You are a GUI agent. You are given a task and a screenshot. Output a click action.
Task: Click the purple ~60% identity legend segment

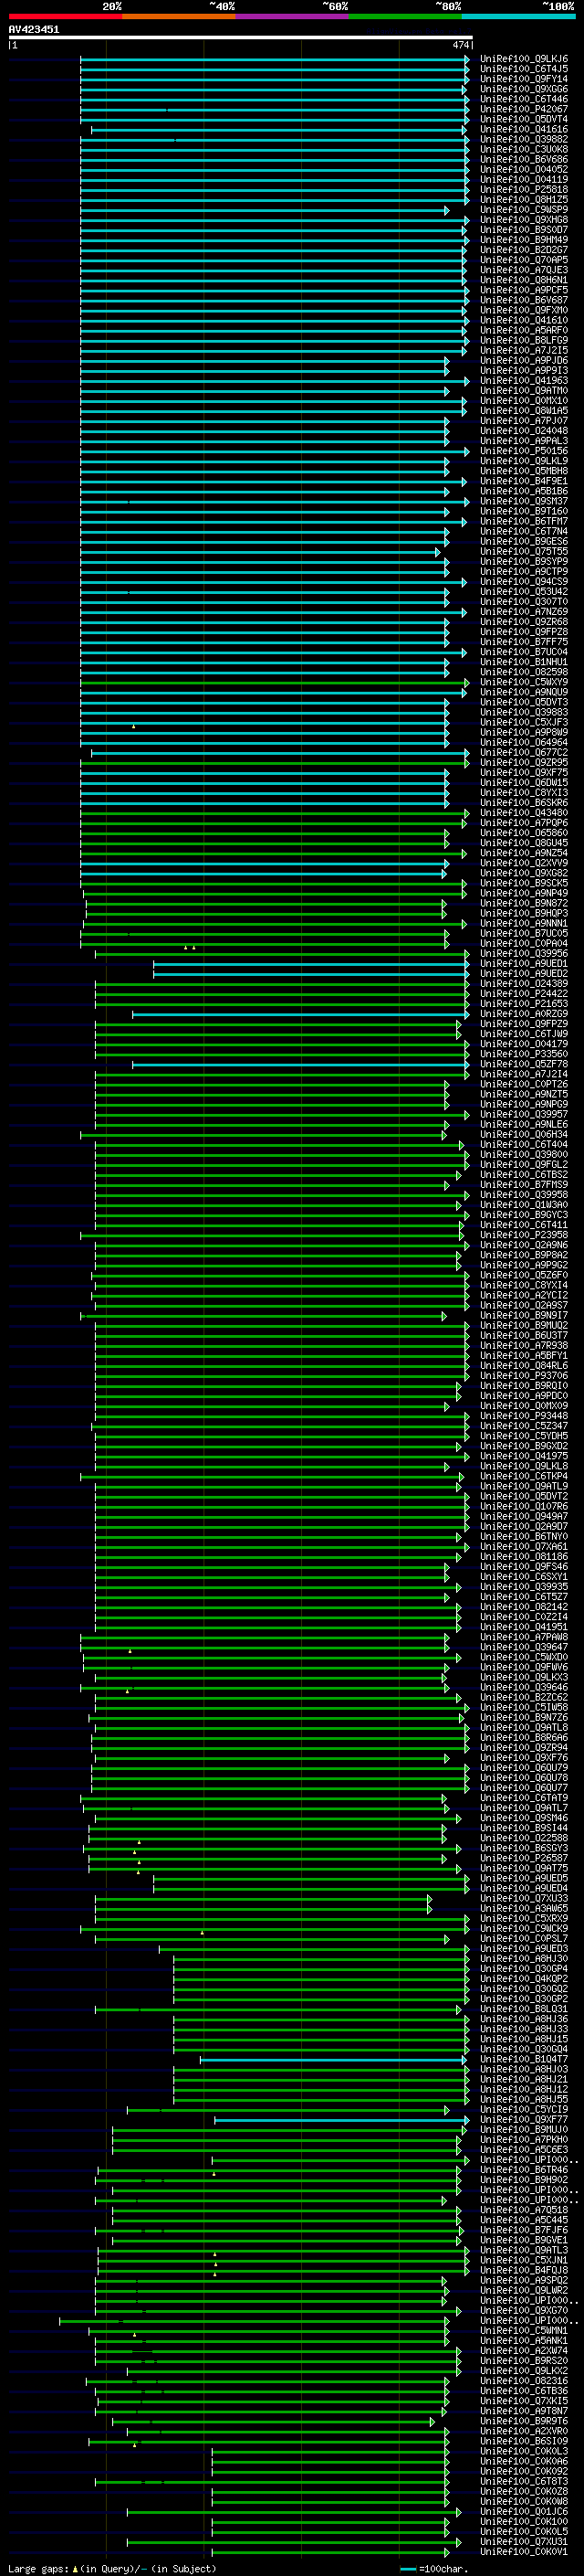pyautogui.click(x=291, y=16)
